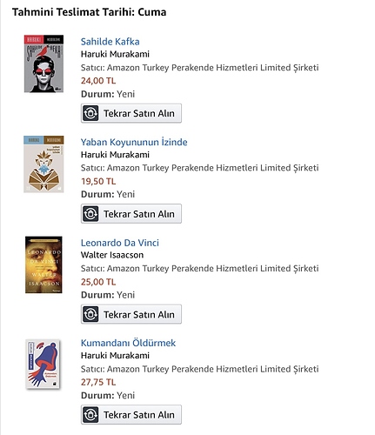Screen dimensions: 375x435
Task: Click the rebuy icon under Kumandanı Öldürmek
Action: click(90, 415)
